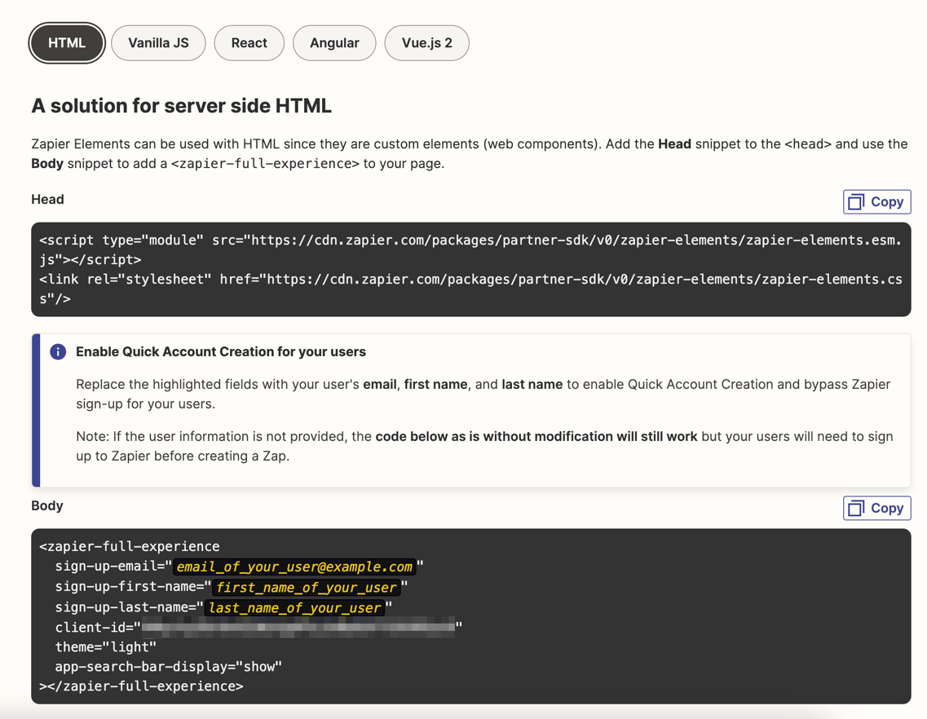Click the closing </zapier-full-experience> tag line
Viewport: 927px width, 719px height.
pos(141,686)
